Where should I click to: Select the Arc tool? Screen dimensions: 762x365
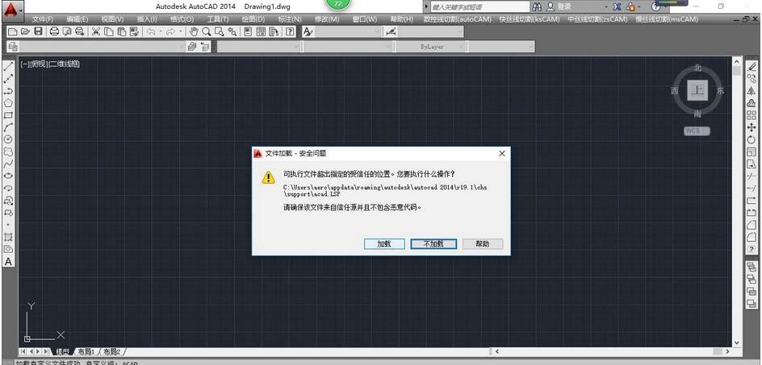[8, 127]
